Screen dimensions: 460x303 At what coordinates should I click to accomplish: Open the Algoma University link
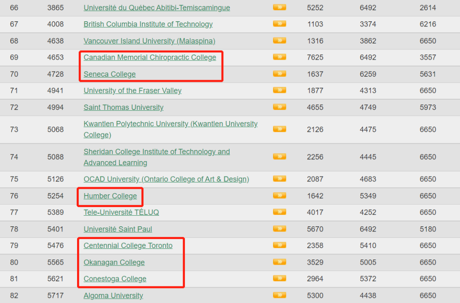[113, 295]
